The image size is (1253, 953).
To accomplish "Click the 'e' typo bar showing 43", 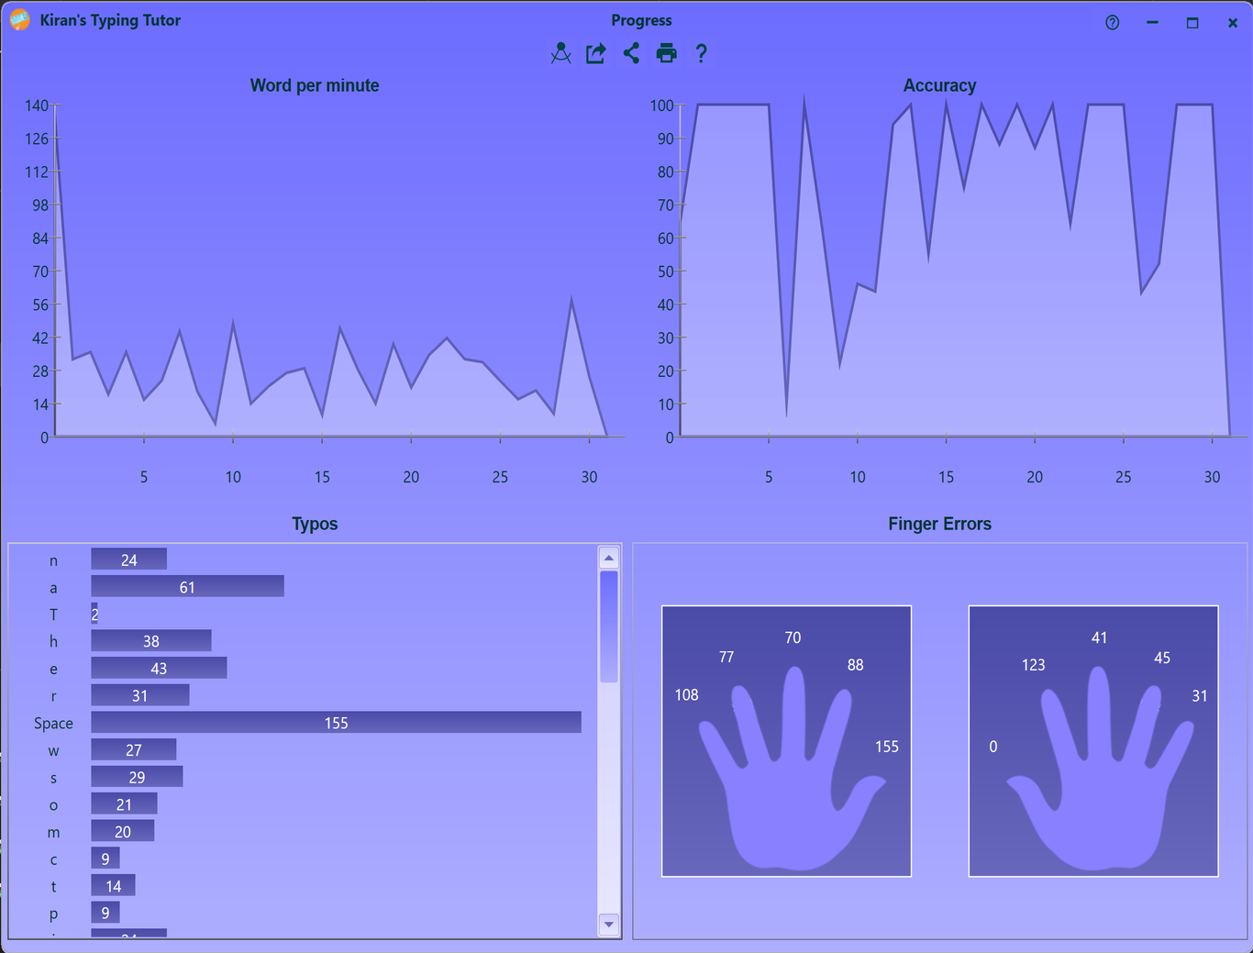I will coord(159,668).
